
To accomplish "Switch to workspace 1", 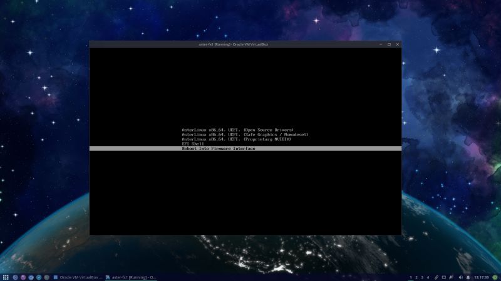I will pyautogui.click(x=411, y=277).
